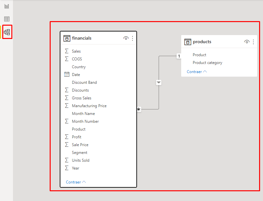Open financials table more options menu
The height and width of the screenshot is (201, 263).
click(x=132, y=38)
